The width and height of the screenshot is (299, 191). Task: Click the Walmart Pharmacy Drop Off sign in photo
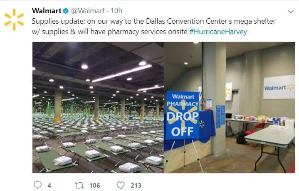[x=183, y=115]
